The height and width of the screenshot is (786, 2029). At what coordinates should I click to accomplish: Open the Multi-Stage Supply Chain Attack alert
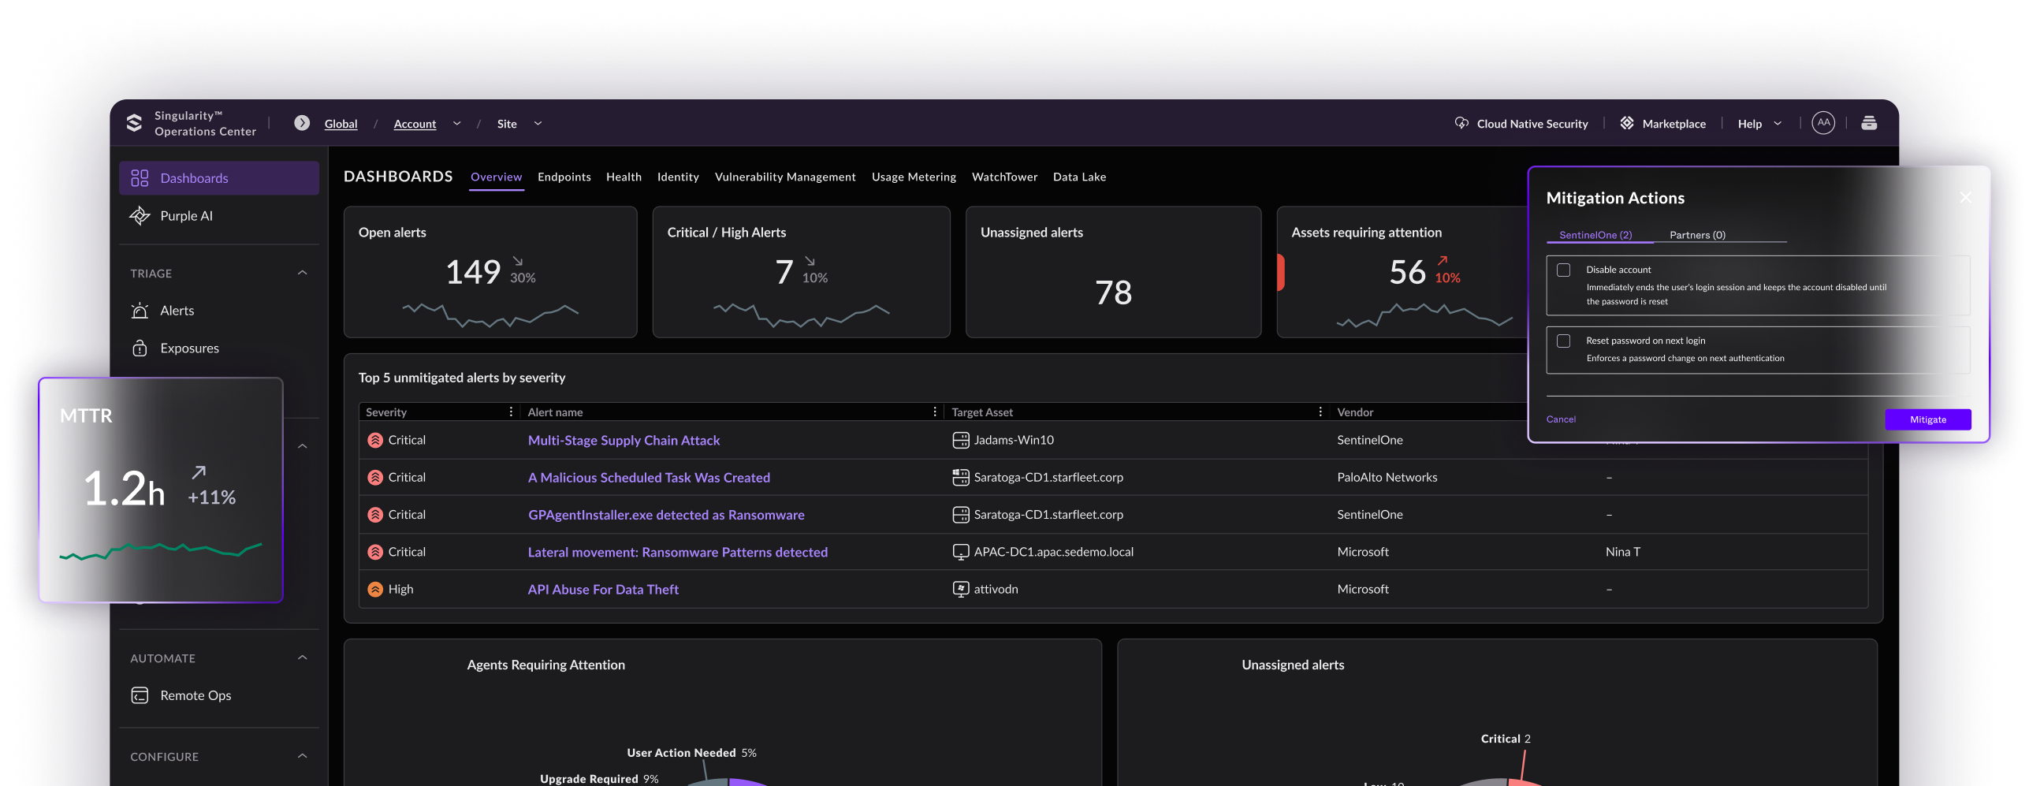[624, 441]
